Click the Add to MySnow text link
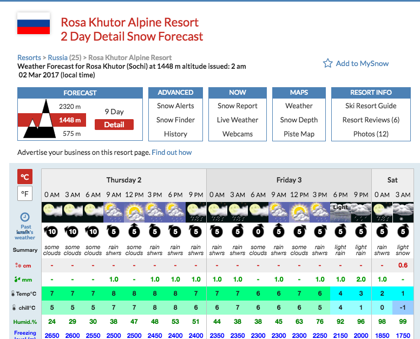 [362, 63]
